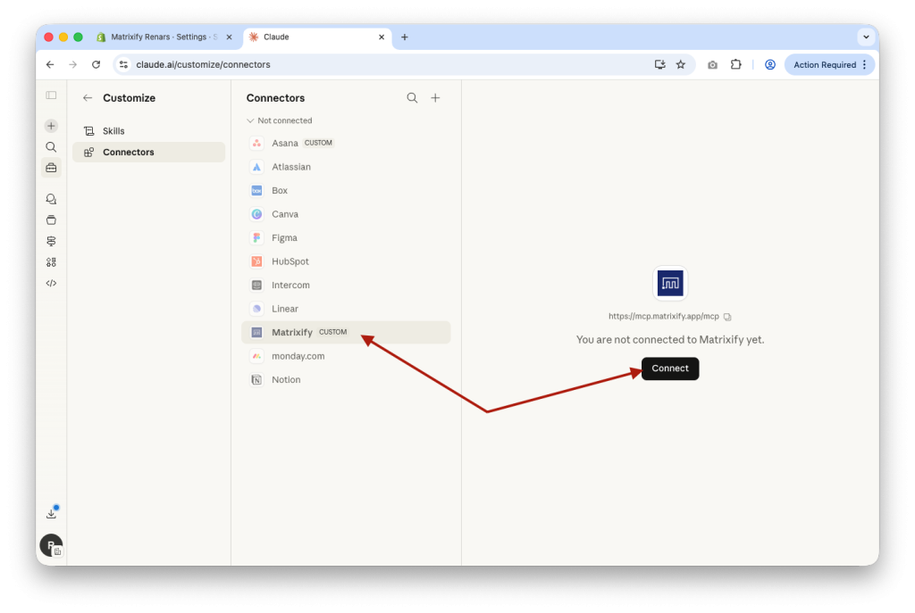Click the Canva connector icon

point(256,214)
